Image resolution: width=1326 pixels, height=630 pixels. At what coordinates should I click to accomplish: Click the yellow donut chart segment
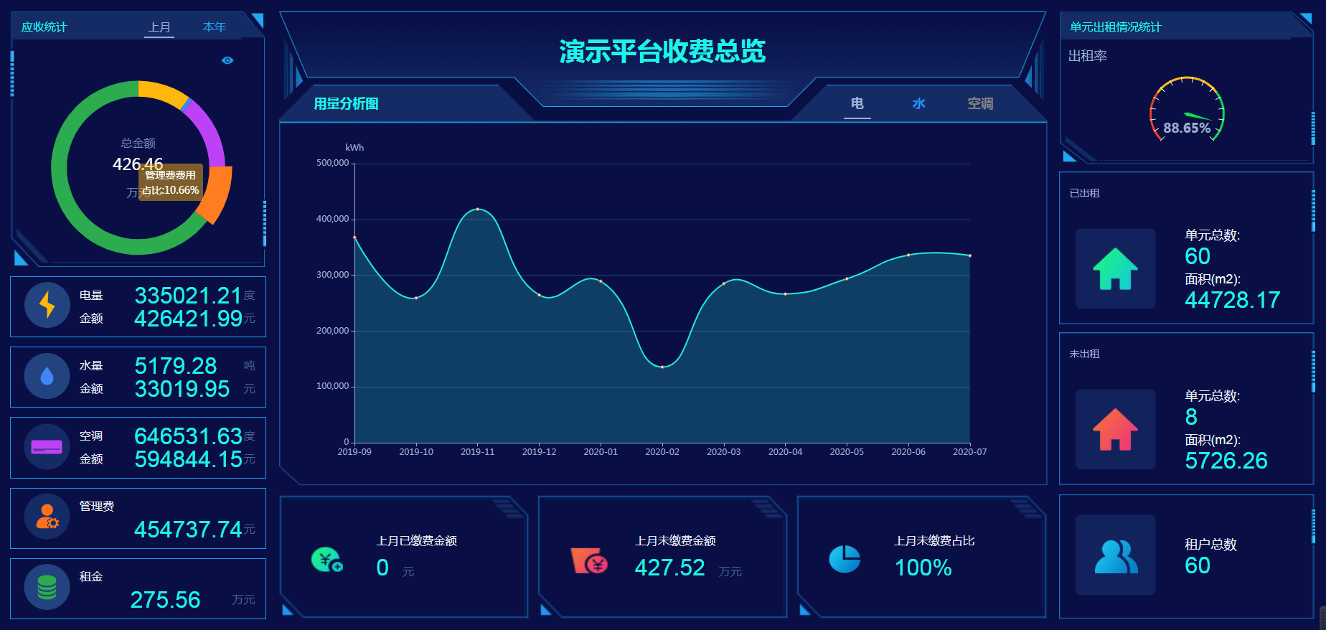[x=164, y=93]
